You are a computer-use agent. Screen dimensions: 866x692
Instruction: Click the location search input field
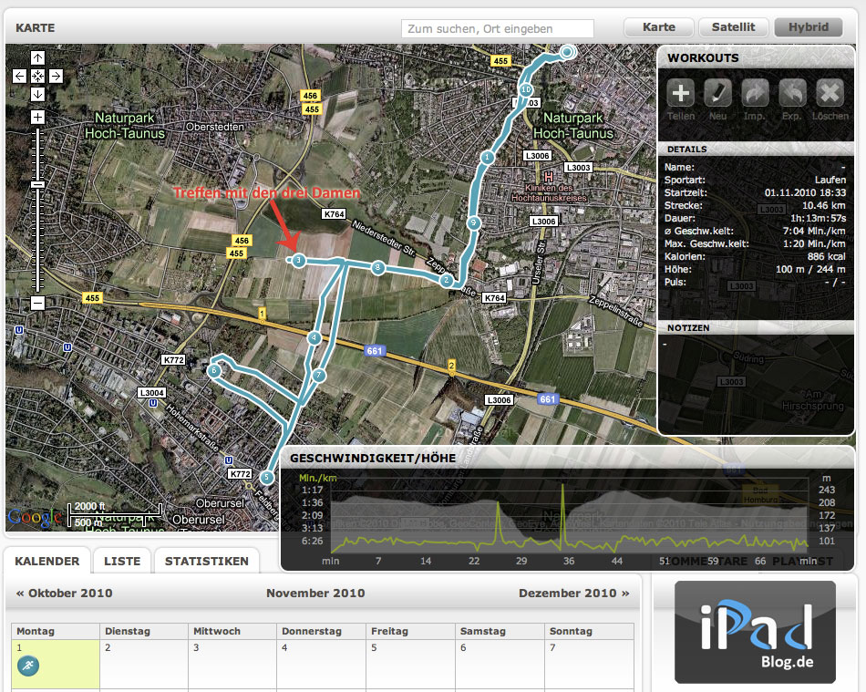coord(497,29)
